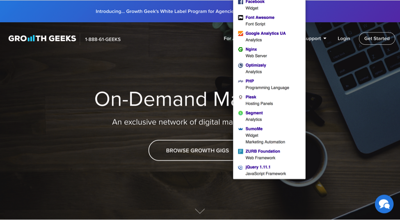Select the Analytics label under Optimizely
The width and height of the screenshot is (400, 220).
pyautogui.click(x=254, y=72)
